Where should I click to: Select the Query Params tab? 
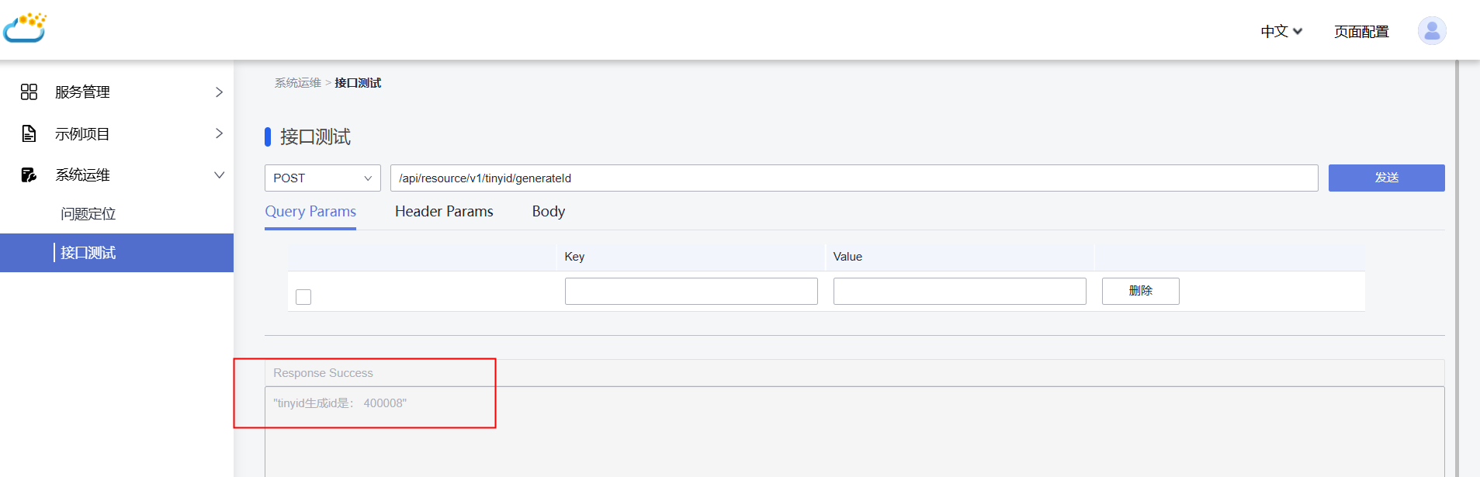pos(310,212)
